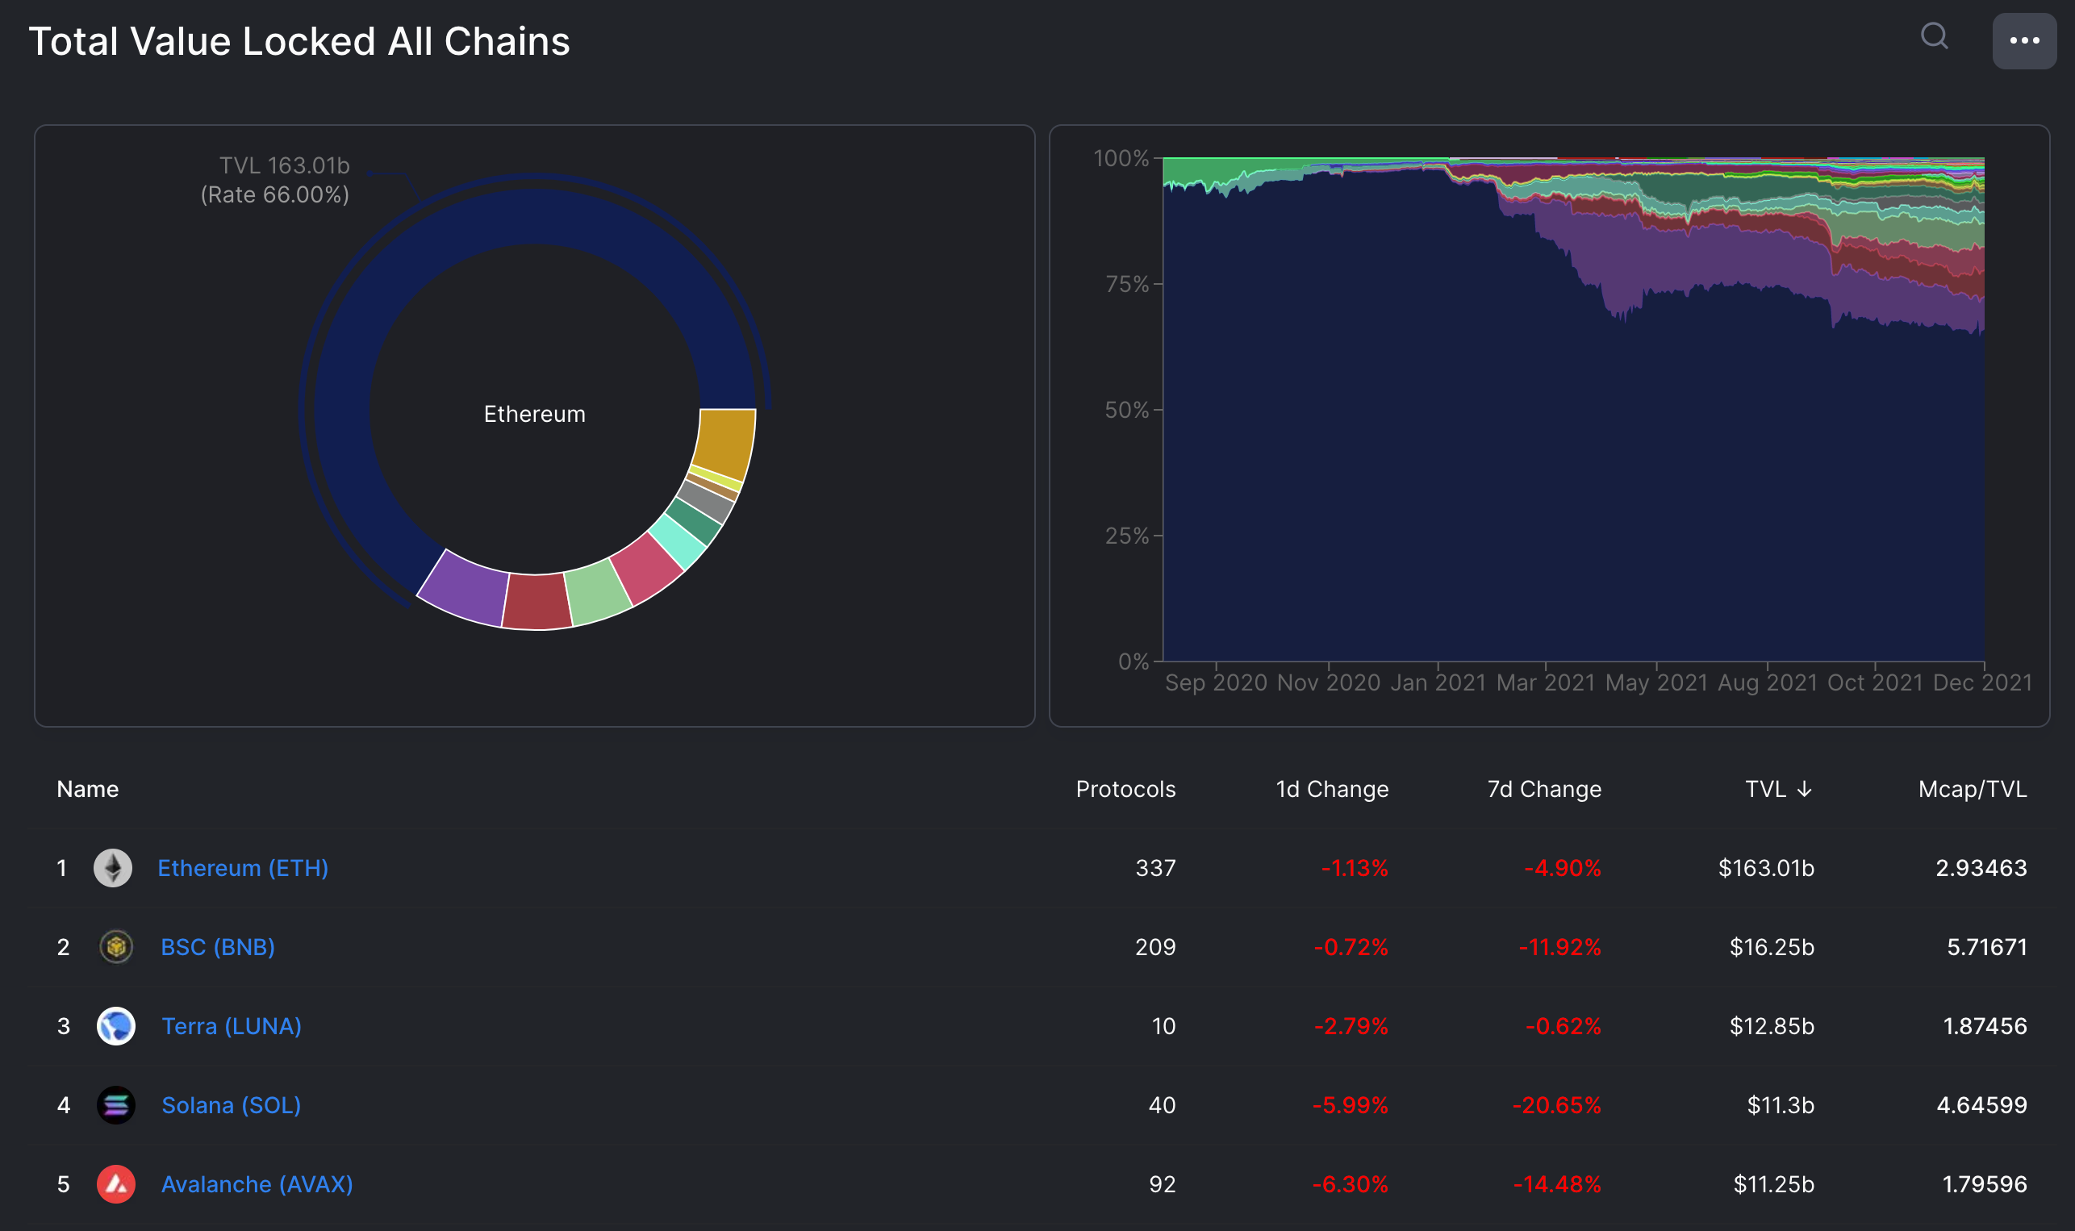Viewport: 2075px width, 1231px height.
Task: Click the Sep 2020 axis label
Action: (1216, 682)
